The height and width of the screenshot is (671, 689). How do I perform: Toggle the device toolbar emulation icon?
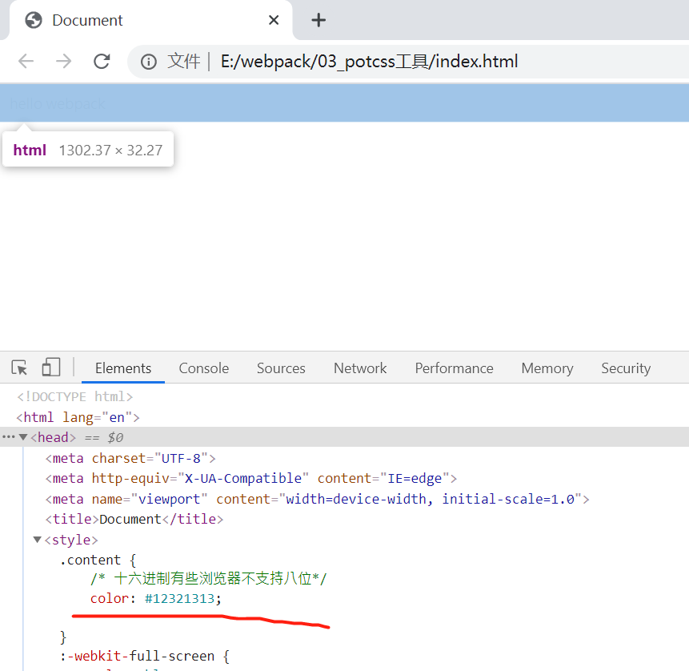coord(50,366)
